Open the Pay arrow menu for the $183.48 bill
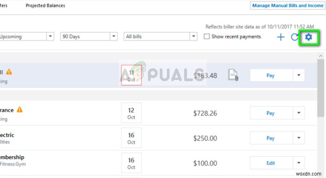Viewport: 326px width, 178px height. [299, 75]
